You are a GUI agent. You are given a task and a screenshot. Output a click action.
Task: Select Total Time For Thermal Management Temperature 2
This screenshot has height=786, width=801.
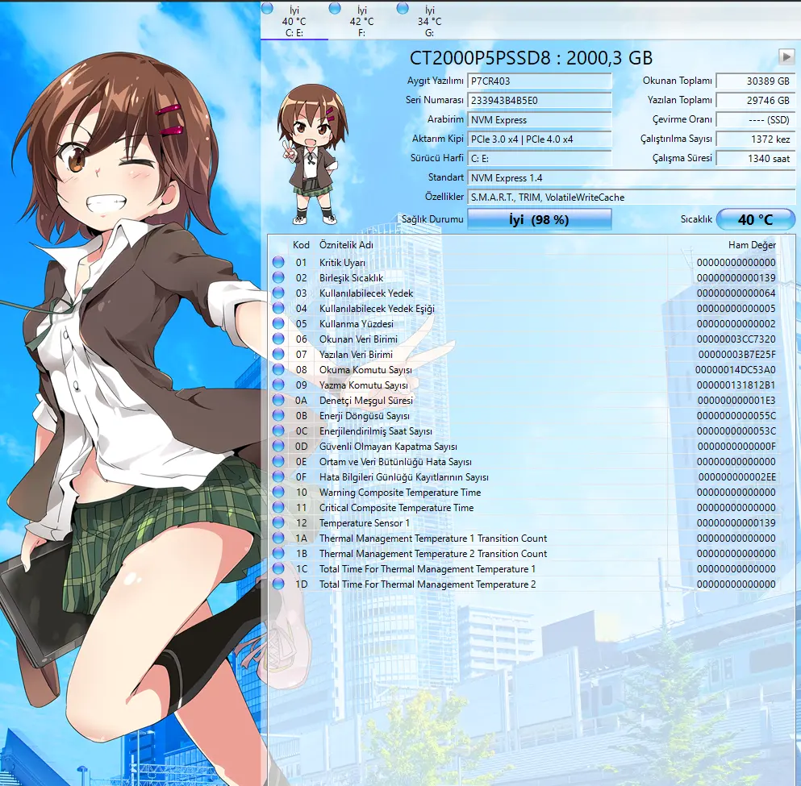click(x=428, y=584)
